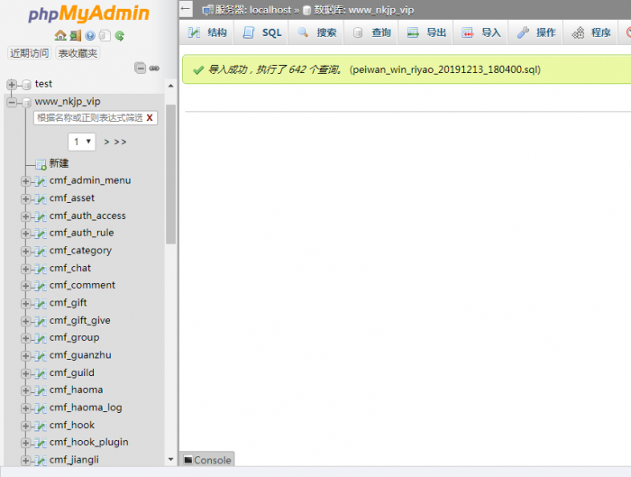The height and width of the screenshot is (477, 631).
Task: Click the collapse all tree icon
Action: [x=140, y=68]
